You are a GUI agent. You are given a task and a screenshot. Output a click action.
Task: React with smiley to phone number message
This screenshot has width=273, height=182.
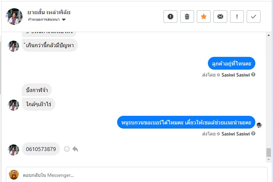click(x=67, y=149)
